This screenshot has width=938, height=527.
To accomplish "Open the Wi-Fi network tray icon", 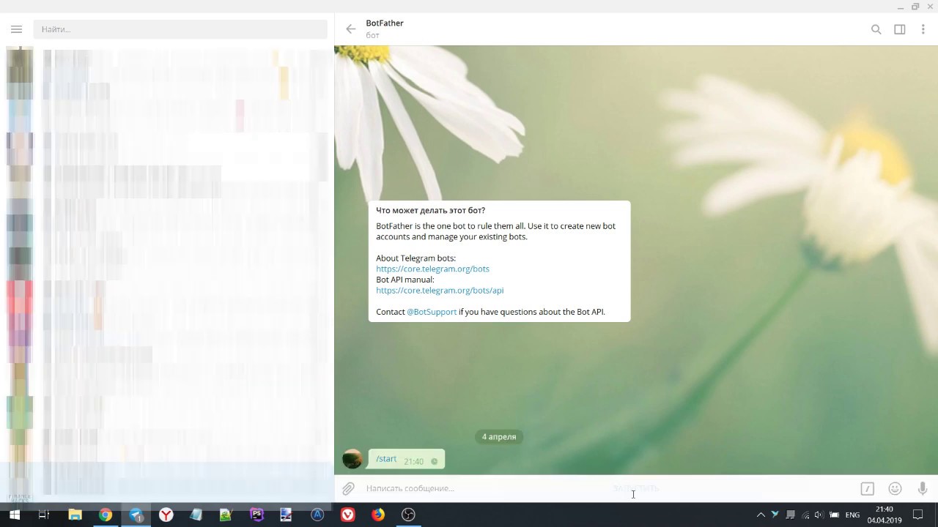I will coord(805,515).
